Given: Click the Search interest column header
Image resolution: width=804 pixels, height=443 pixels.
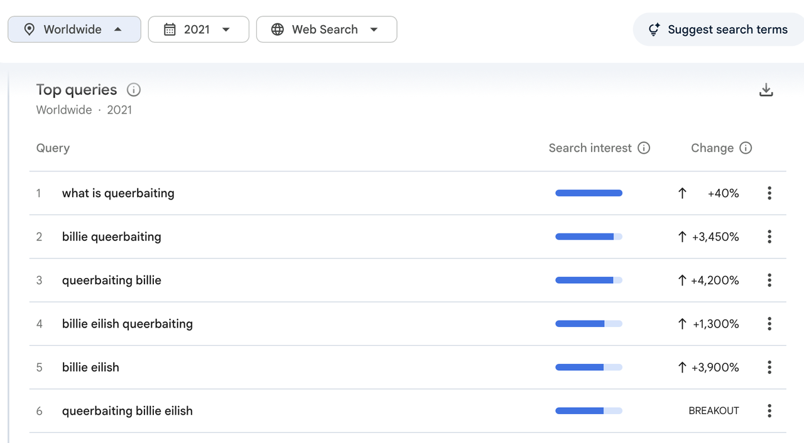Looking at the screenshot, I should (590, 148).
